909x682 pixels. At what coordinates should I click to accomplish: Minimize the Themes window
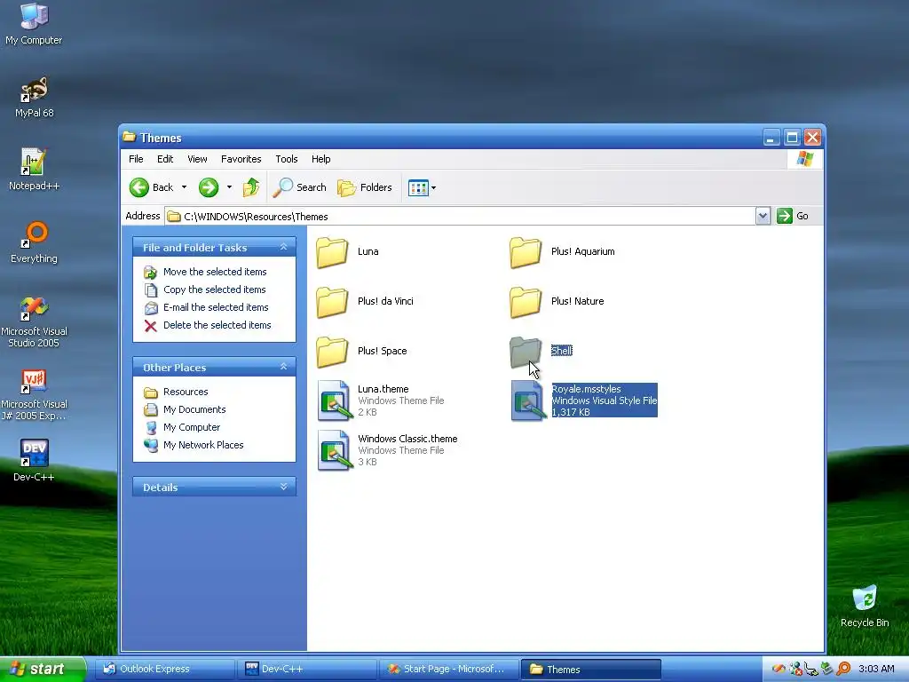click(771, 138)
